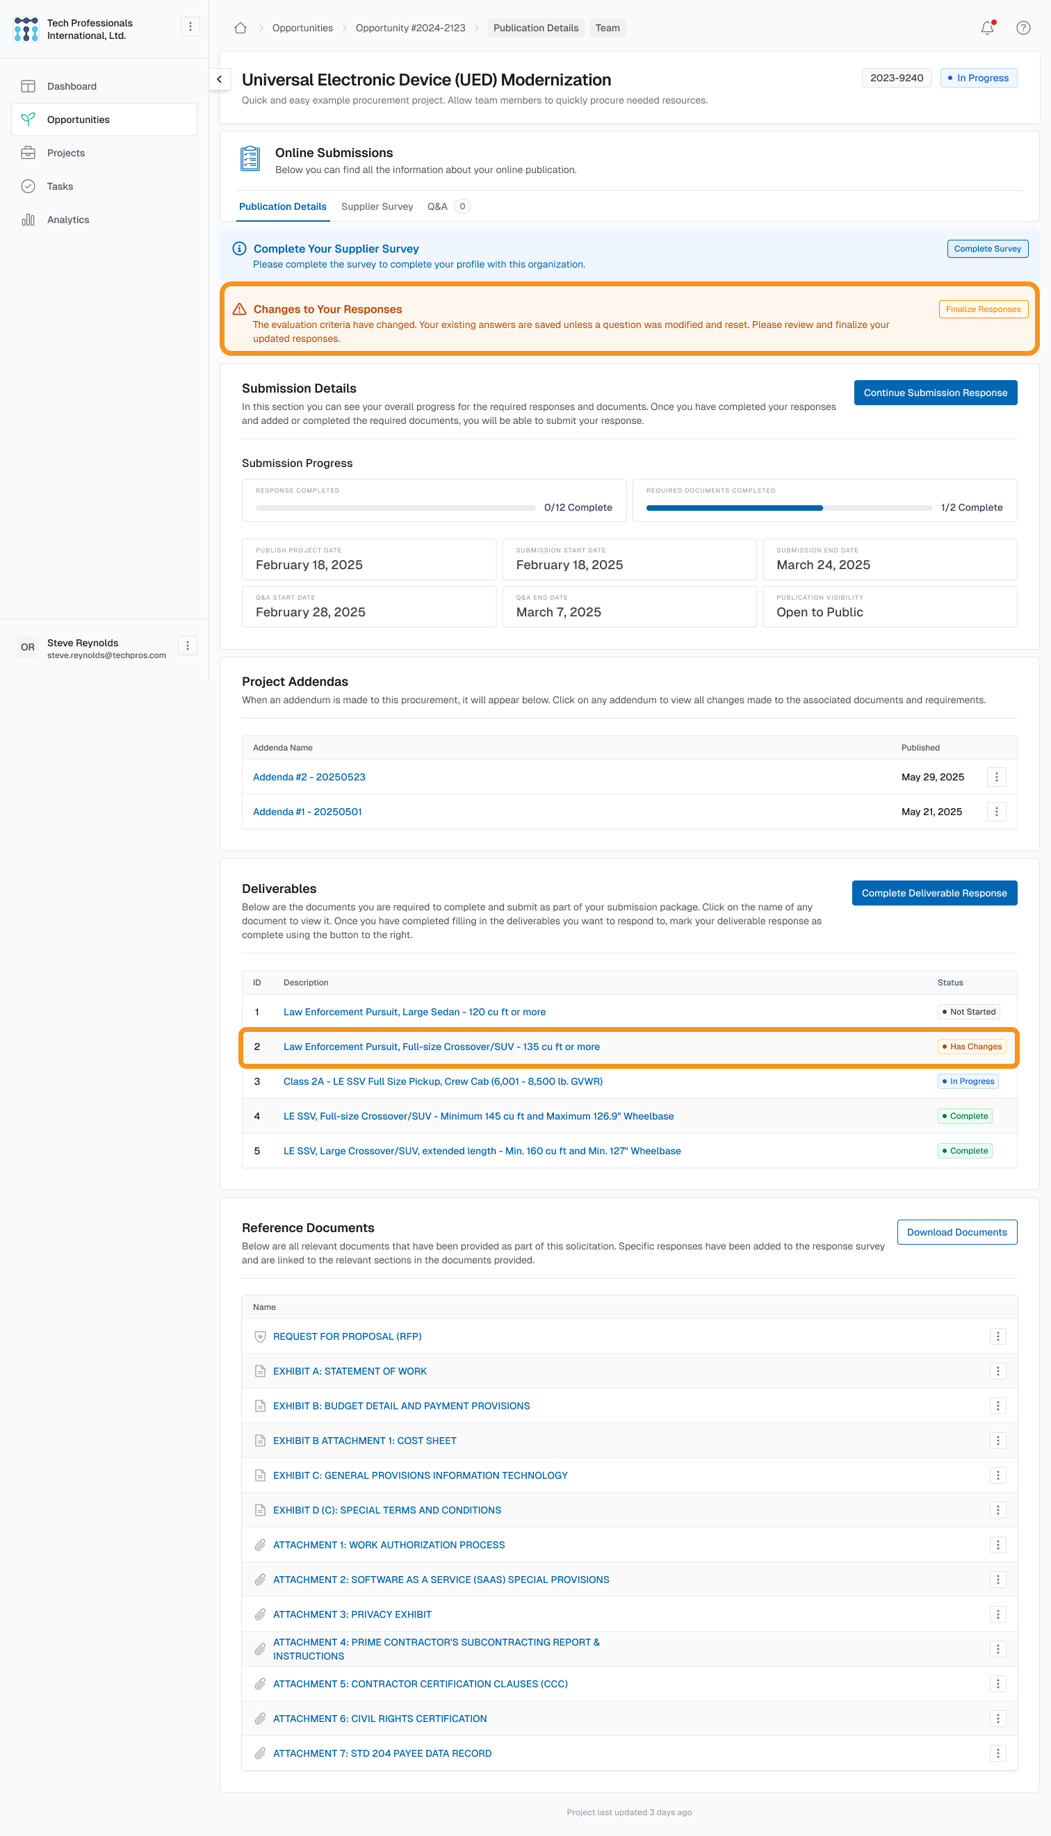Image resolution: width=1051 pixels, height=1836 pixels.
Task: Navigate to Tasks in sidebar
Action: (x=60, y=186)
